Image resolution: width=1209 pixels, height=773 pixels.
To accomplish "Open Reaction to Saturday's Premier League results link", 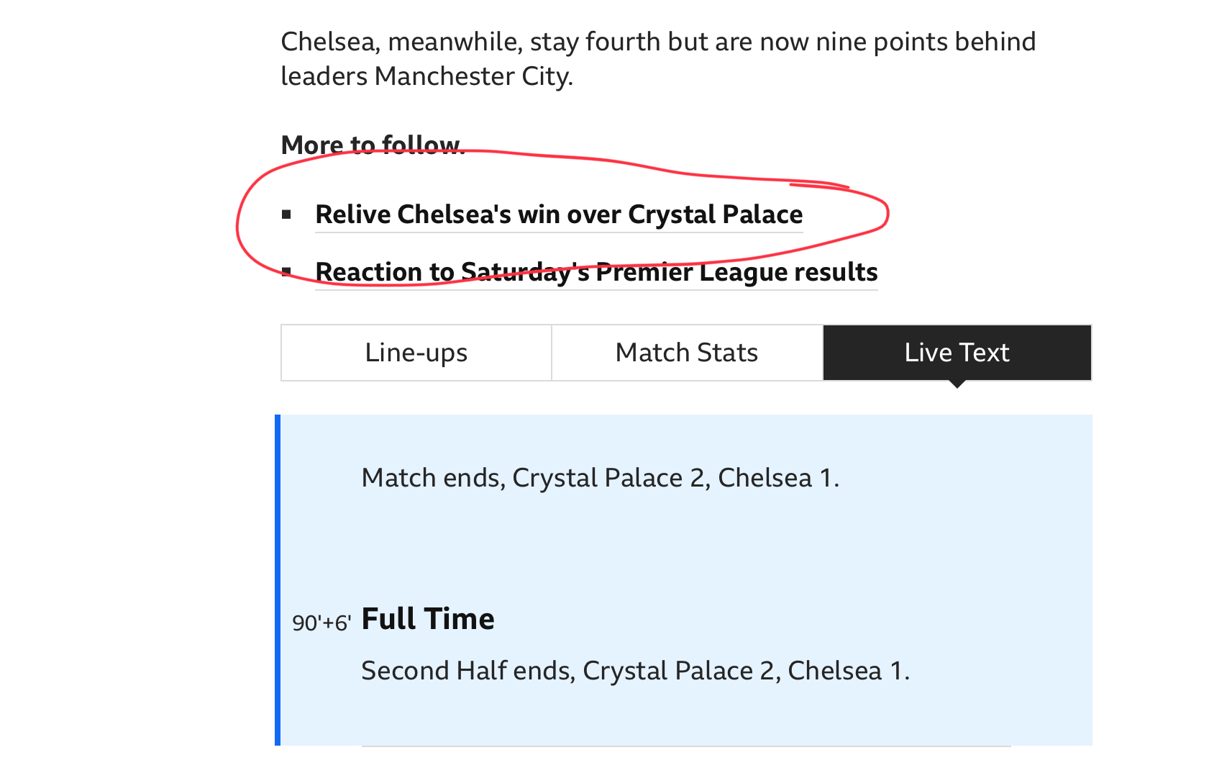I will (596, 272).
